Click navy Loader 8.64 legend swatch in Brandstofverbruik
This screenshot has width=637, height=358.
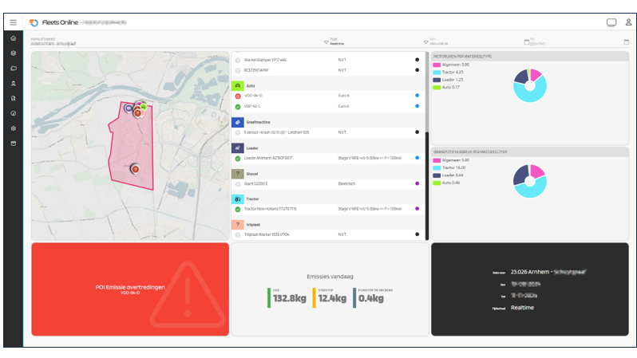[437, 175]
